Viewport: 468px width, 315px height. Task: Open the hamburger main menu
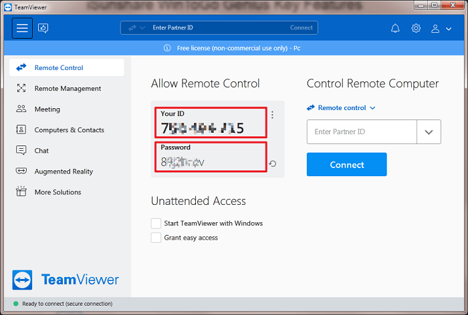tap(22, 28)
